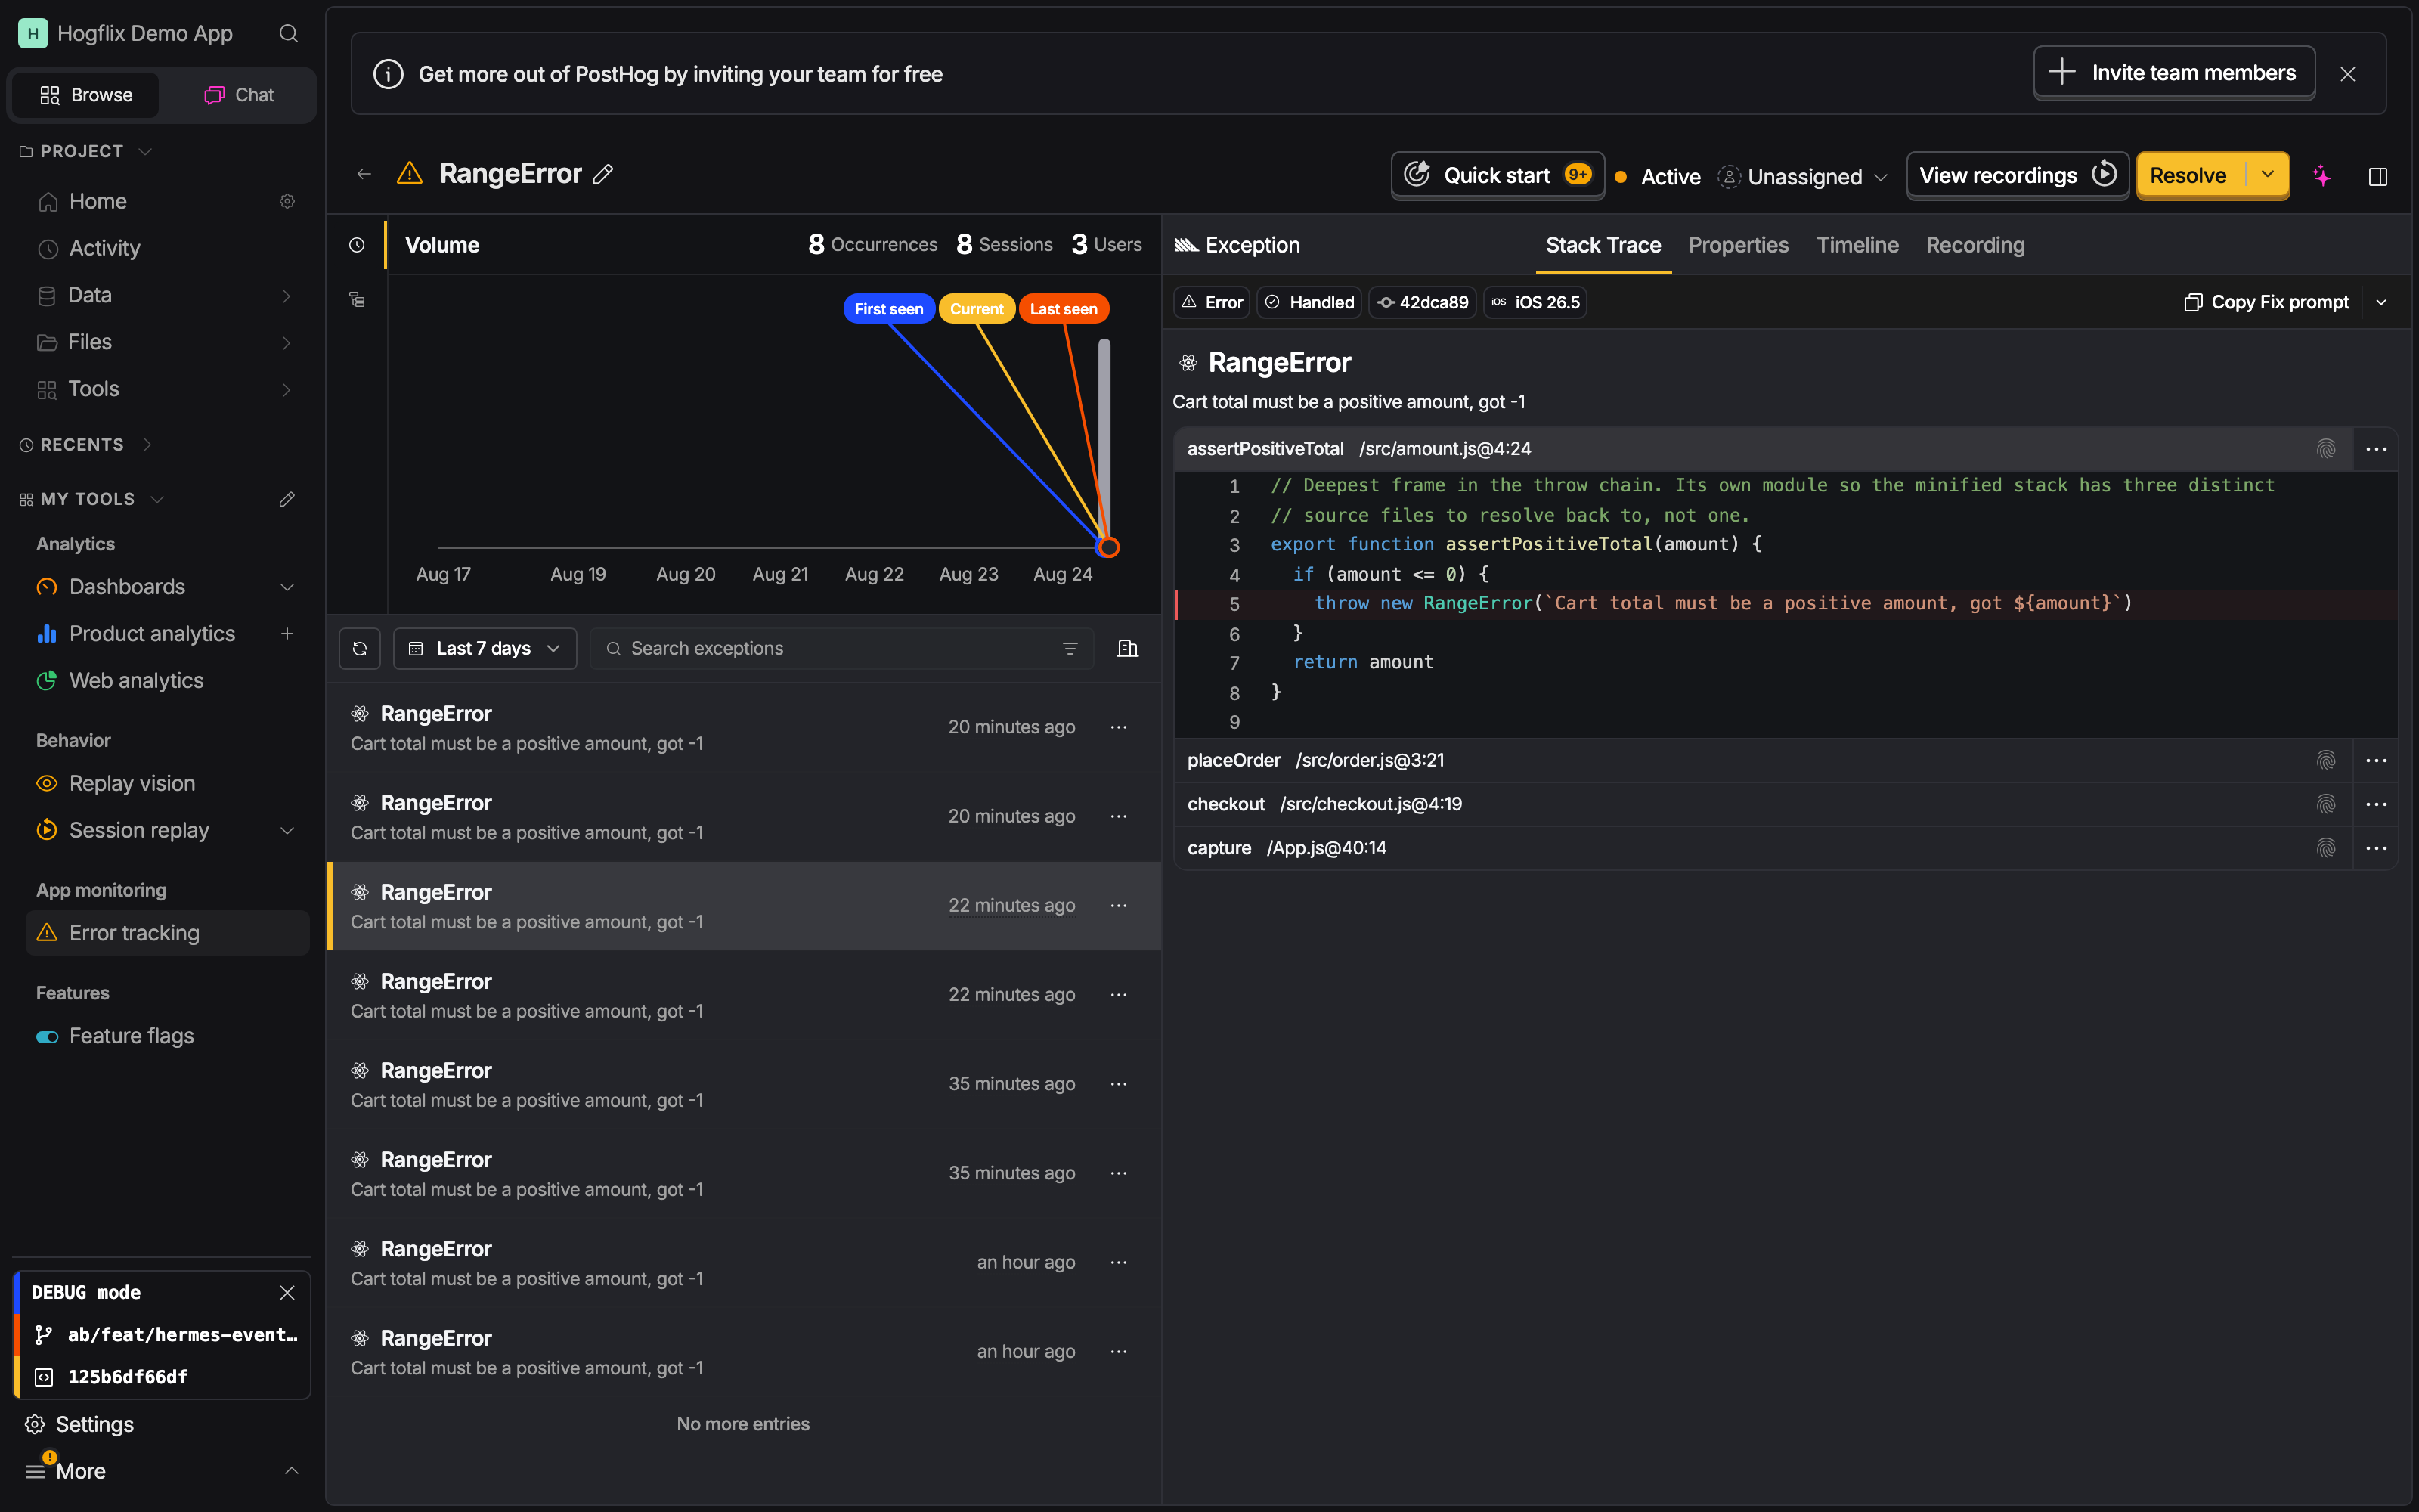
Task: Click fingerprint icon on assertPositiveTotal frame
Action: [2326, 449]
